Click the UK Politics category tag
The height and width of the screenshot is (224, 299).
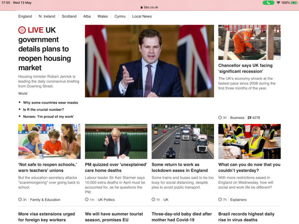tap(106, 200)
